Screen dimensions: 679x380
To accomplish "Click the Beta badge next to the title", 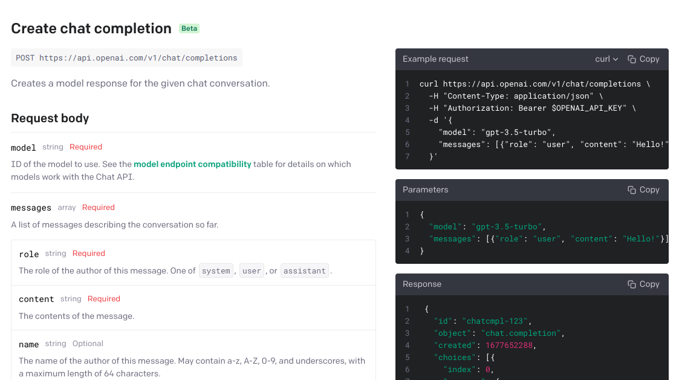I will click(189, 28).
